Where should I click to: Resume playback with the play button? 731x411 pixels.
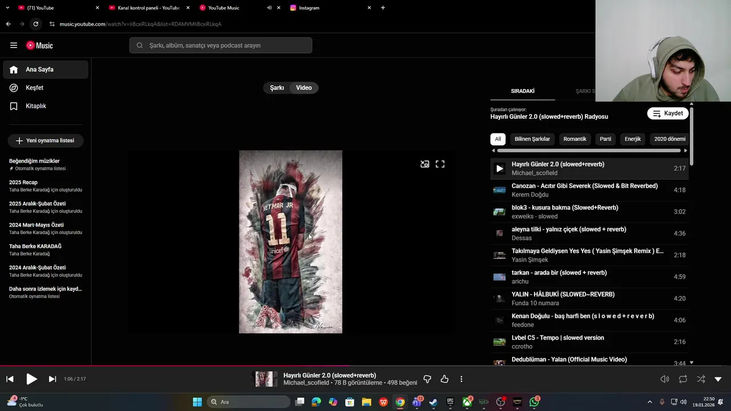tap(31, 379)
